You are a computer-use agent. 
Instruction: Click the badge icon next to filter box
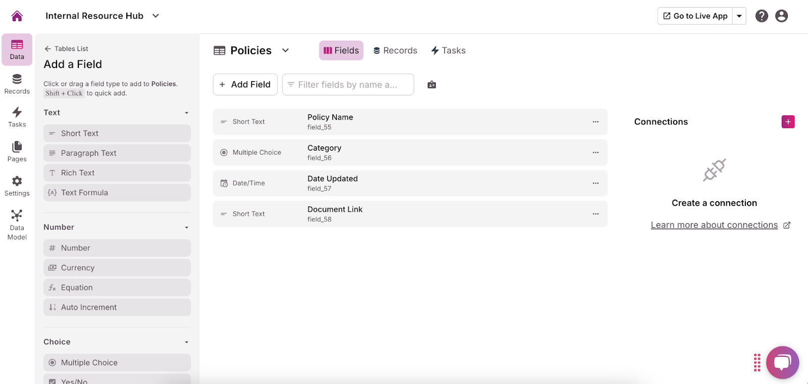pyautogui.click(x=432, y=85)
